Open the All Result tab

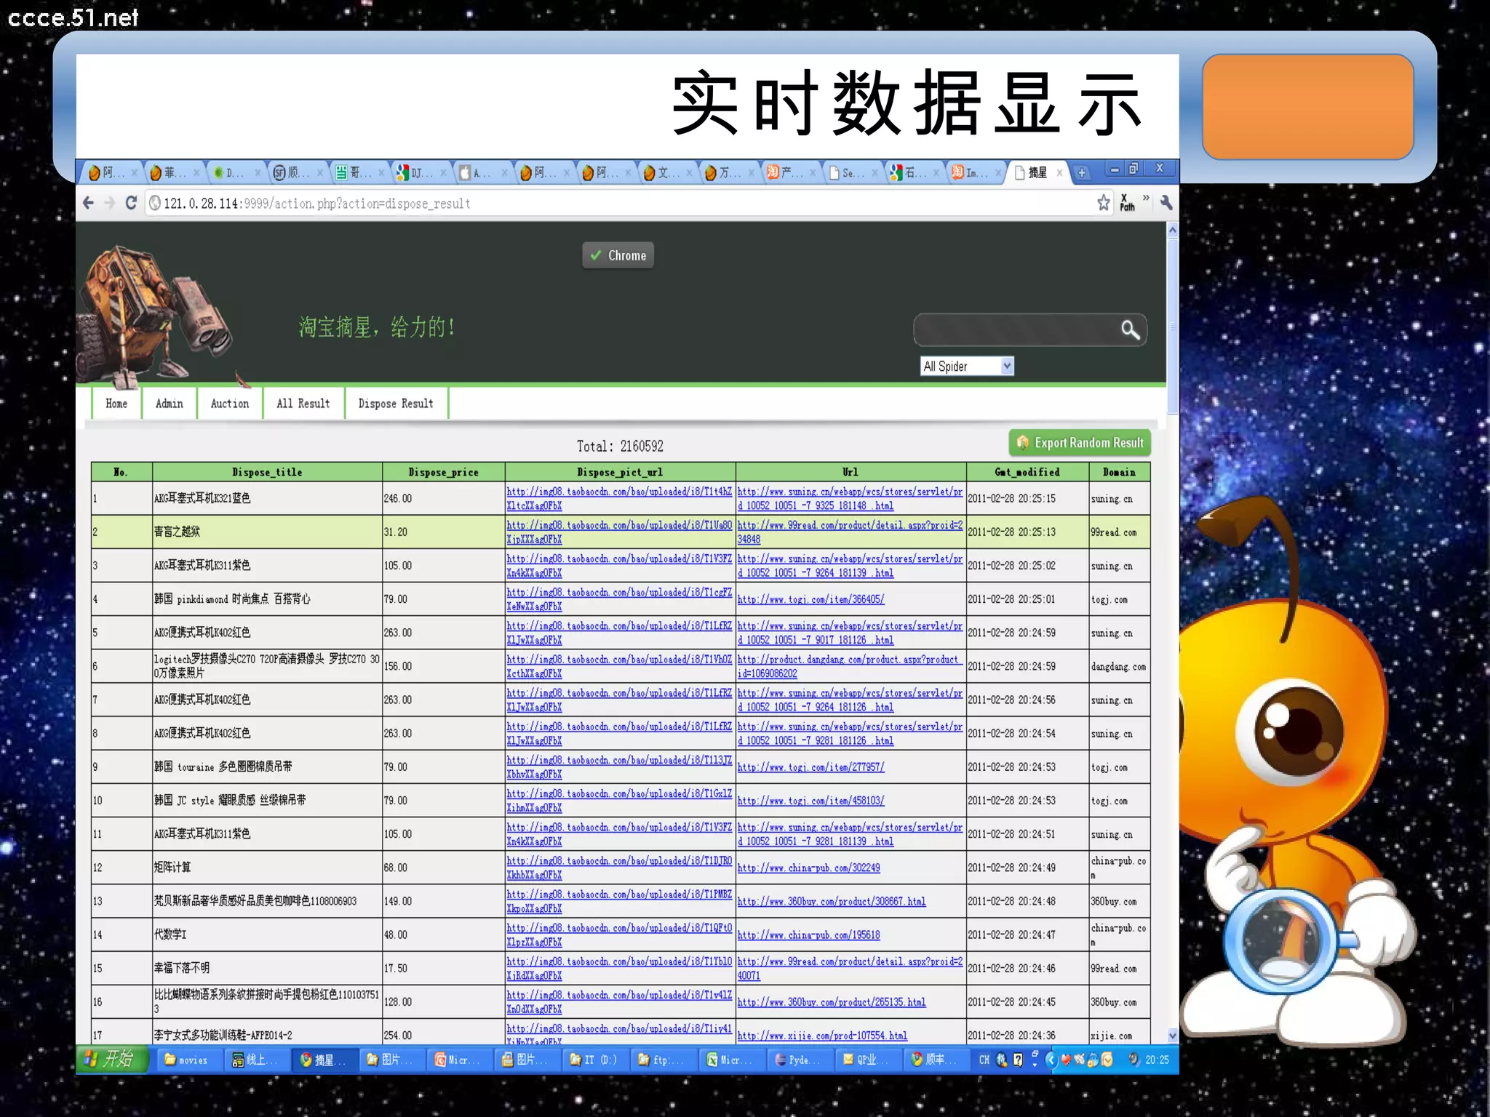303,404
